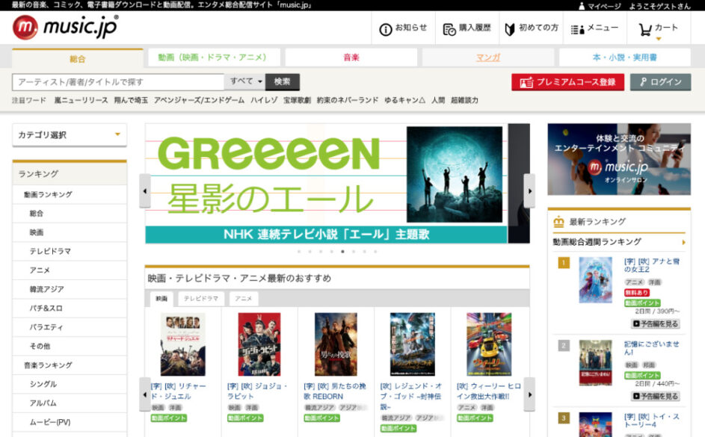Select the highlighted fifth carousel dot

pos(342,252)
